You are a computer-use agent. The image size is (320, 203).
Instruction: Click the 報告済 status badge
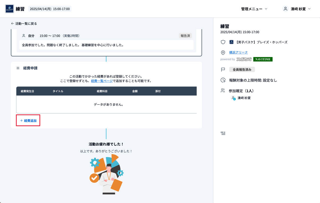pos(185,36)
